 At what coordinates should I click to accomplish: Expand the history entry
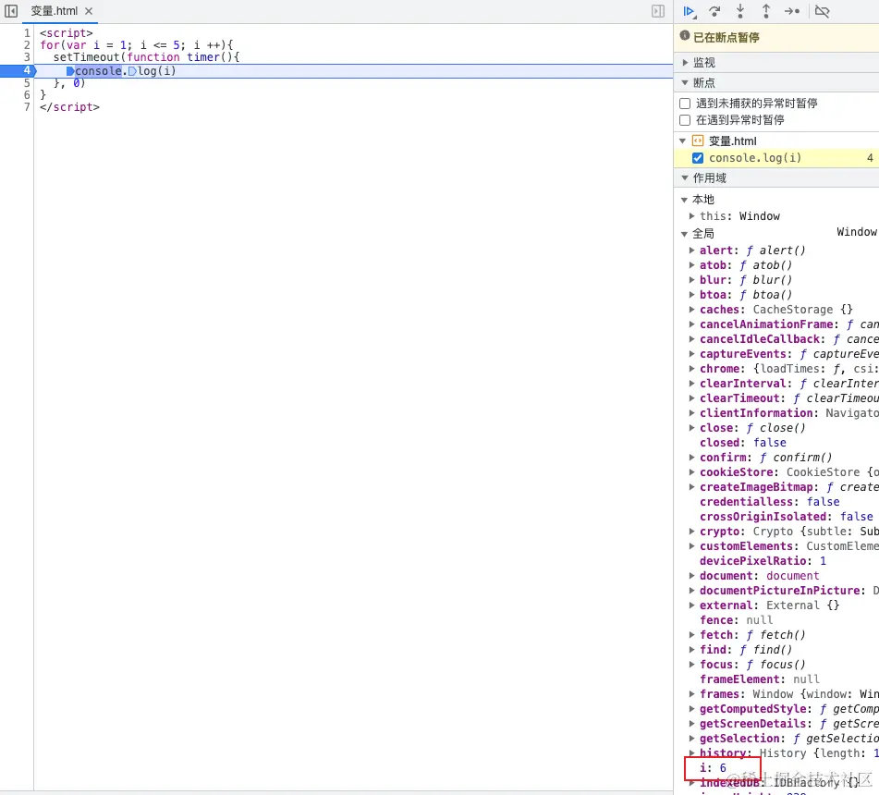(691, 753)
